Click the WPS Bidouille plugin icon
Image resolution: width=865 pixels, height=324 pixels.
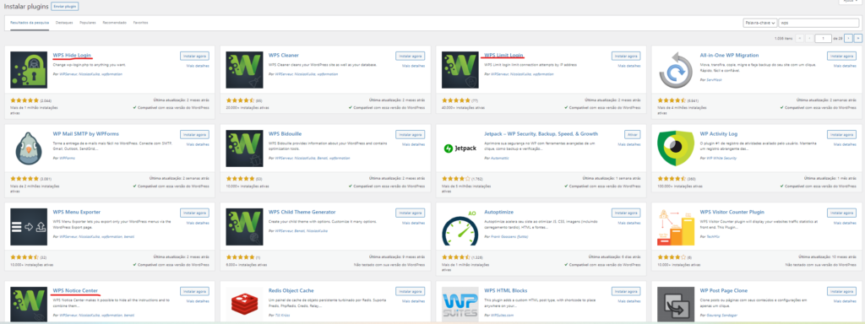pos(244,148)
